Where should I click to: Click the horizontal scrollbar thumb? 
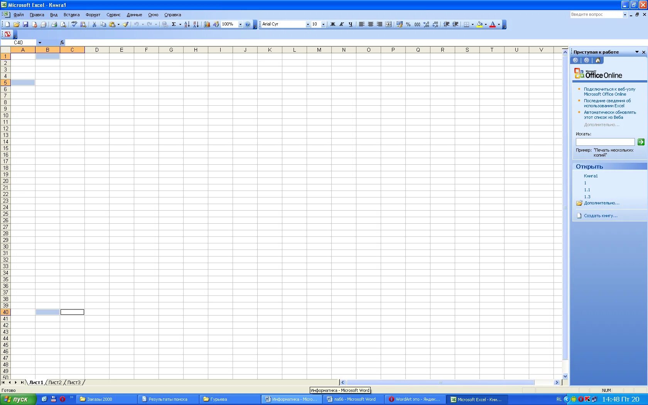[440, 383]
